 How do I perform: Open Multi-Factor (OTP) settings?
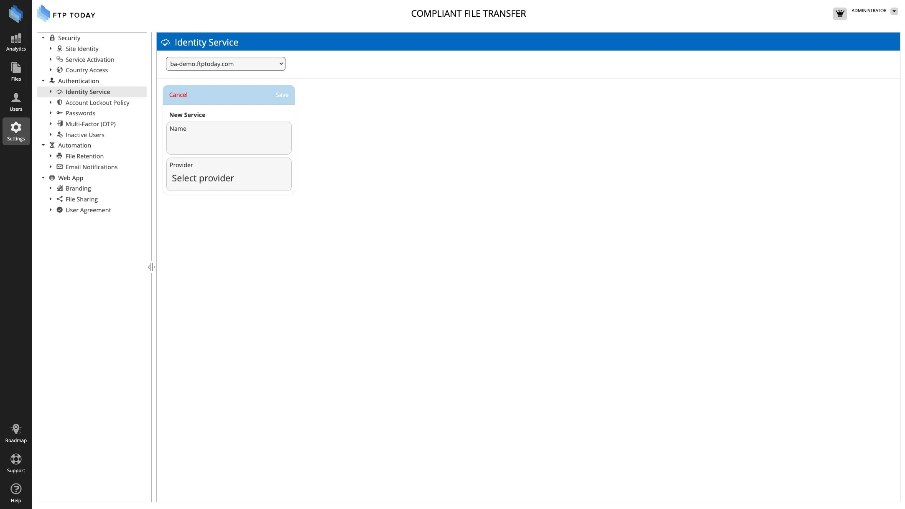[90, 124]
